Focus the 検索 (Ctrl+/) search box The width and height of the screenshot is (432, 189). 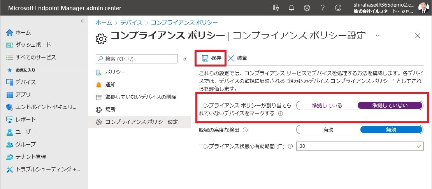(137, 59)
